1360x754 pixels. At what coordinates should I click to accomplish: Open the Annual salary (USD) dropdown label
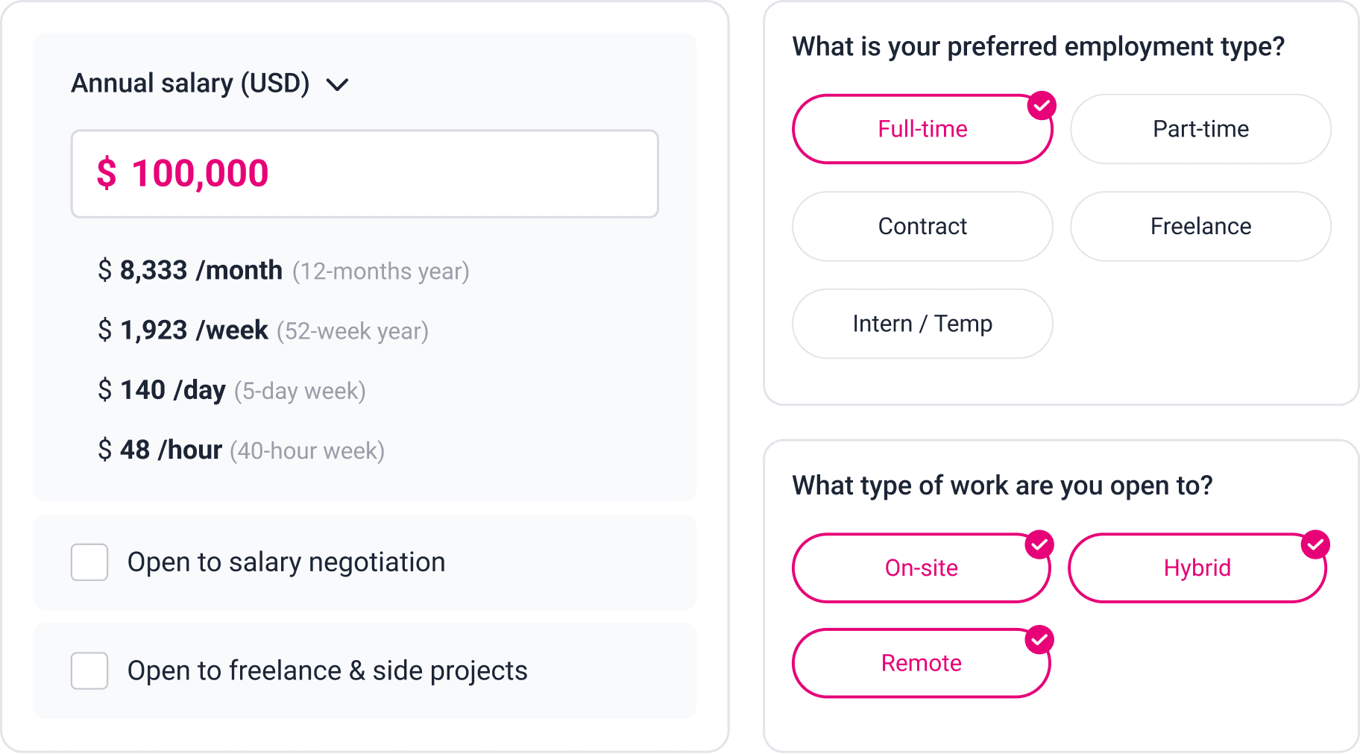190,83
